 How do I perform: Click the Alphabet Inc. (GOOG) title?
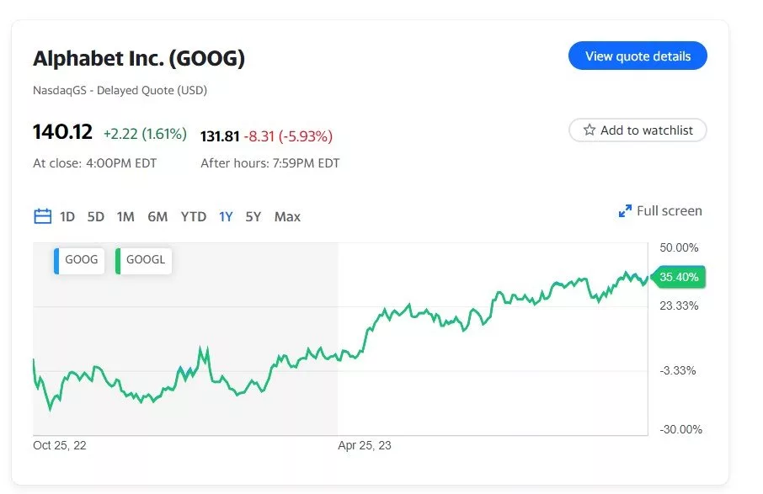(x=139, y=59)
